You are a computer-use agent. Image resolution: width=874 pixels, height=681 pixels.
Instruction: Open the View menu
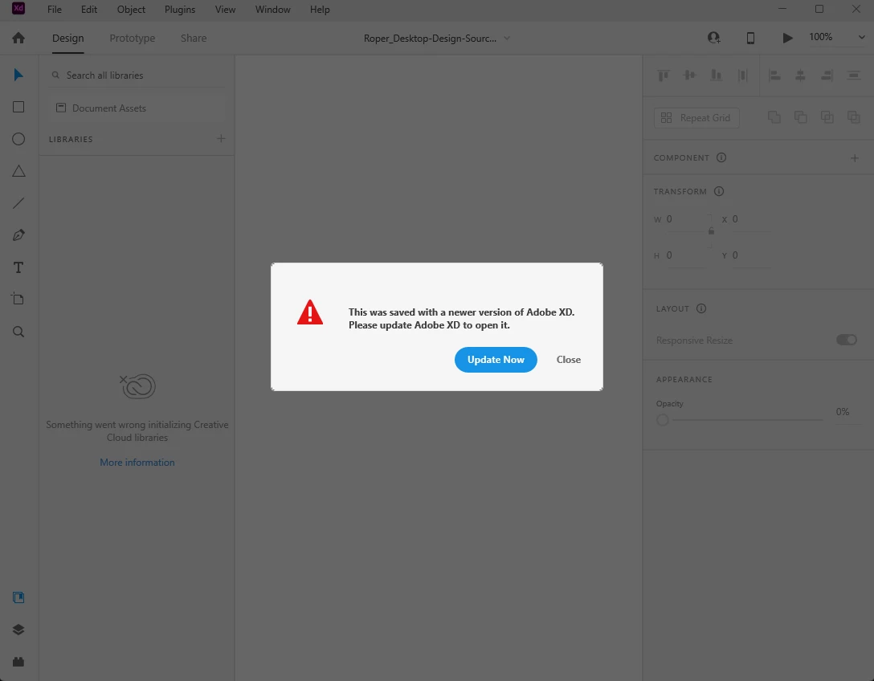point(225,10)
